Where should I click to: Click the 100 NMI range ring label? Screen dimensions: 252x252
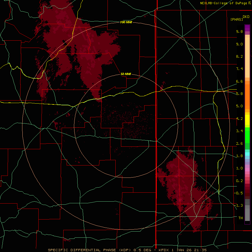[126, 22]
